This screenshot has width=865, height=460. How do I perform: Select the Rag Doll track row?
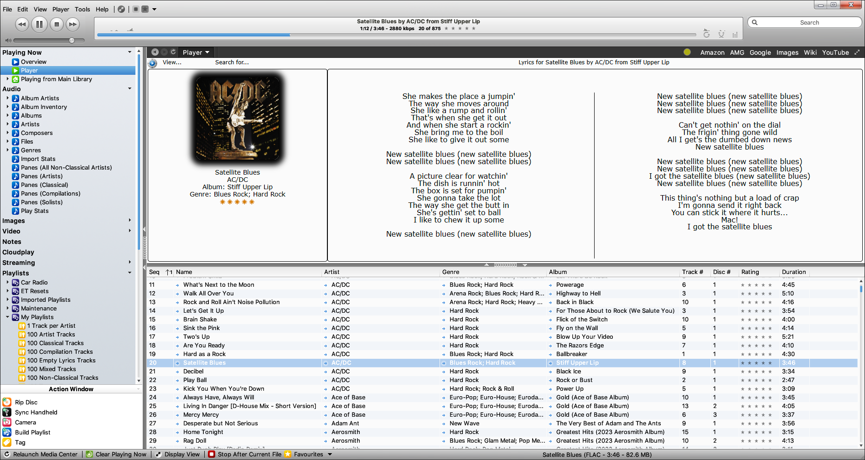point(502,440)
